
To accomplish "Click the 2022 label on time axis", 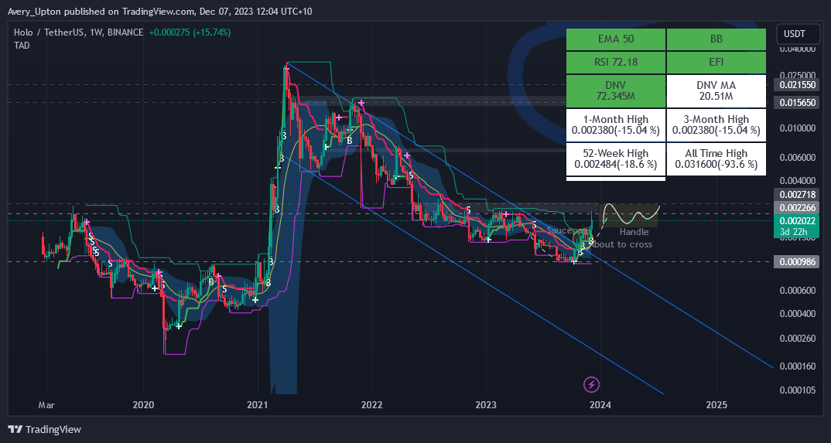I will coord(371,405).
